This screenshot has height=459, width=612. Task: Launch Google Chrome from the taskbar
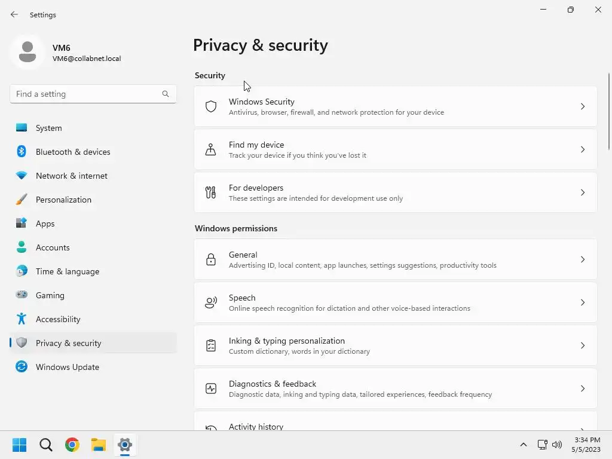[72, 445]
